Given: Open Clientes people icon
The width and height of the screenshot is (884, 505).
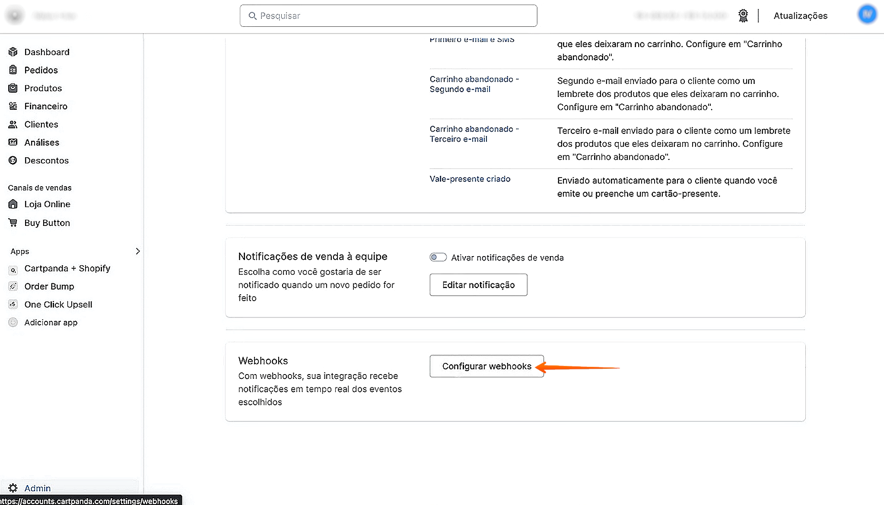Looking at the screenshot, I should coord(13,124).
